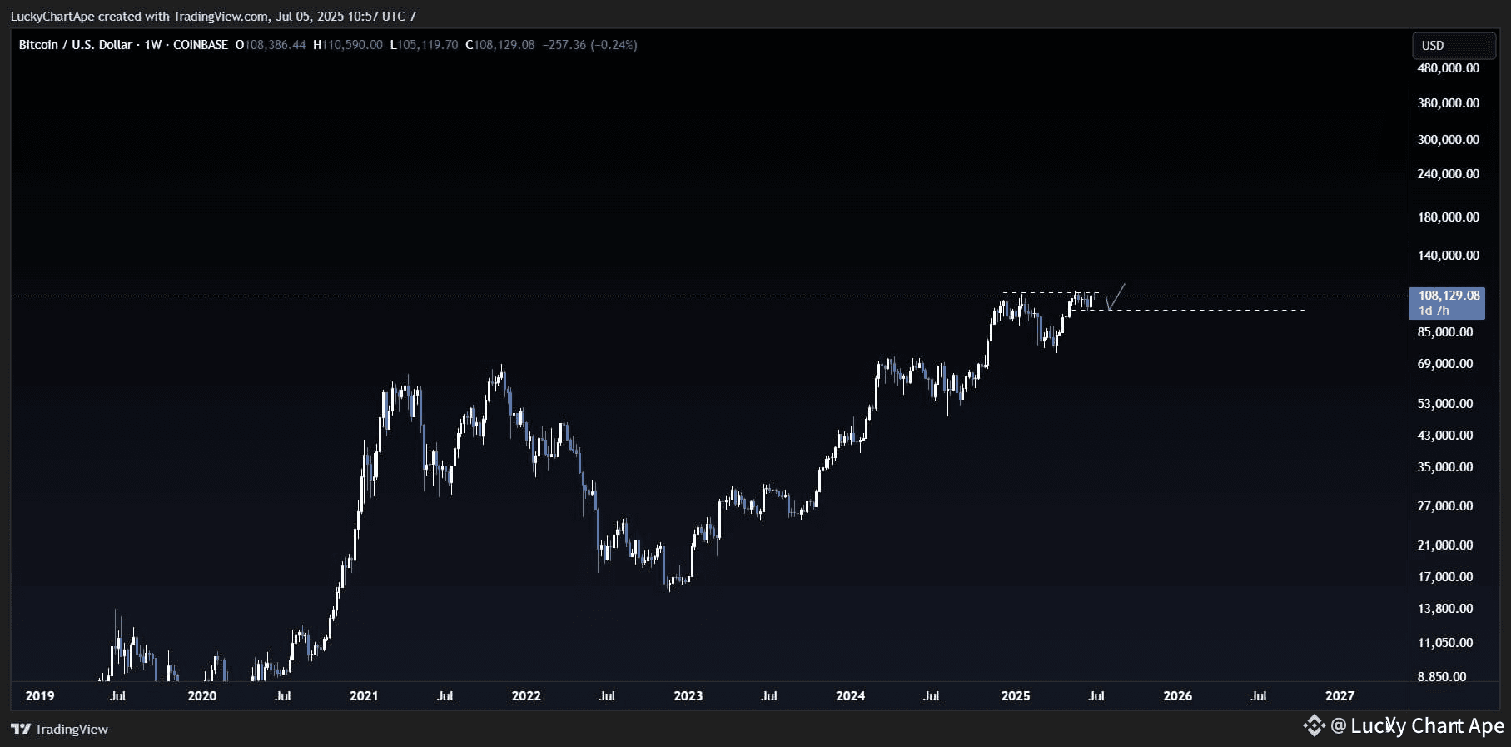Click the 17,000.00 price axis label
The height and width of the screenshot is (747, 1511).
(x=1445, y=577)
